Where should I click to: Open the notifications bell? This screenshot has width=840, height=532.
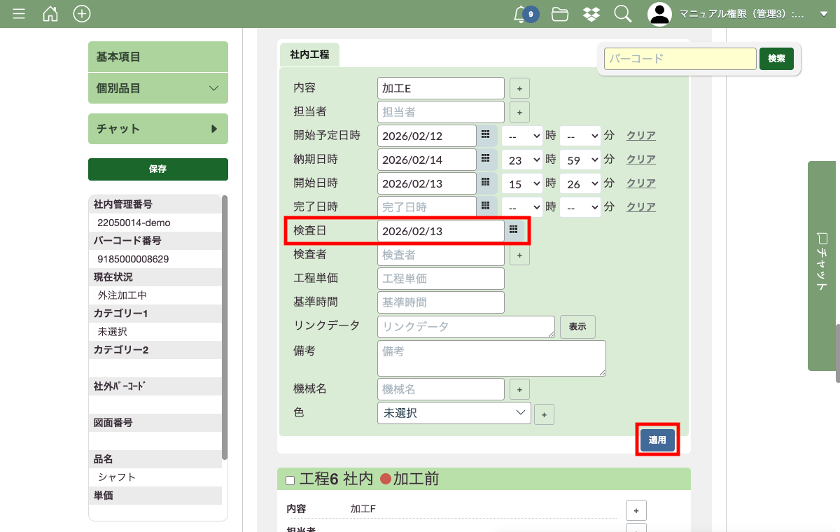(x=520, y=14)
